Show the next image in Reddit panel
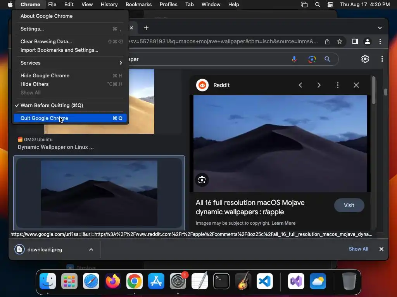Image resolution: width=397 pixels, height=297 pixels. pyautogui.click(x=319, y=85)
